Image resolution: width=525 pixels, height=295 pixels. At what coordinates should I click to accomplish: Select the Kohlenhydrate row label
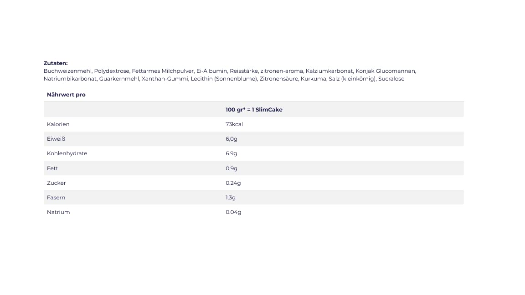point(67,153)
